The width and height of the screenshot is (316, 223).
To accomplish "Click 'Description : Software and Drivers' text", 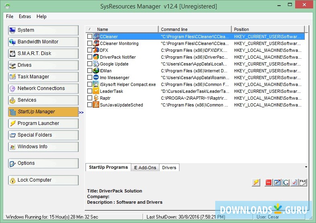I will click(x=125, y=202).
